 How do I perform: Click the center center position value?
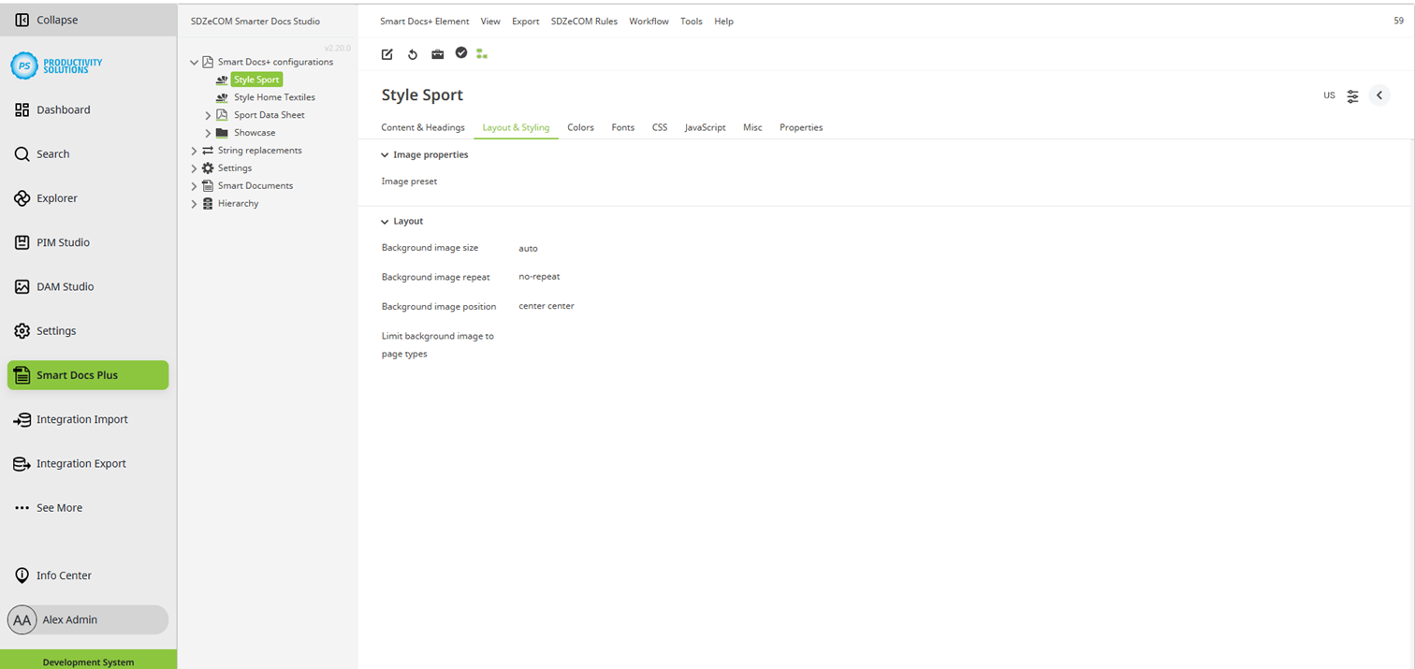click(547, 306)
